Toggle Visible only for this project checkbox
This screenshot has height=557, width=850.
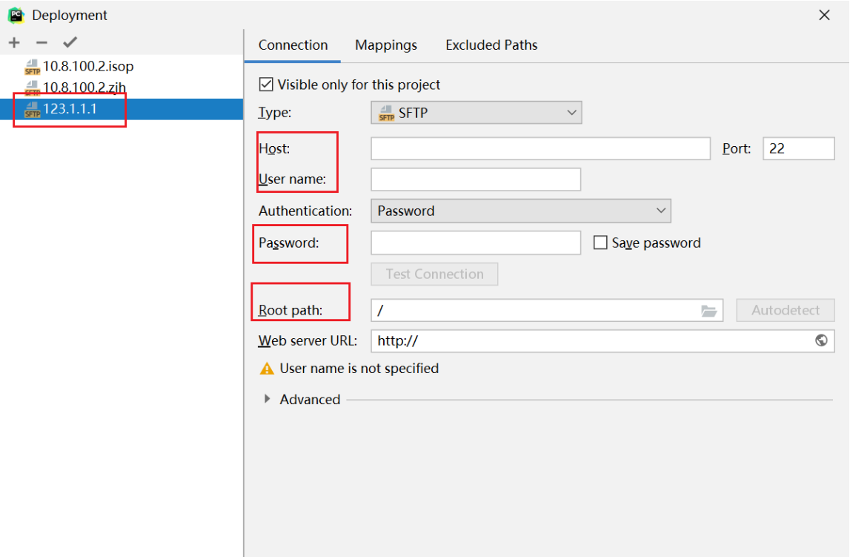click(266, 85)
